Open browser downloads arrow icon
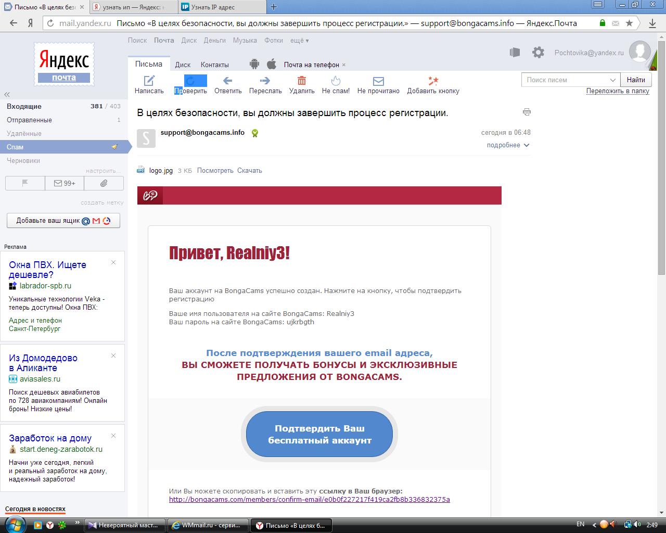666x533 pixels. tap(652, 23)
